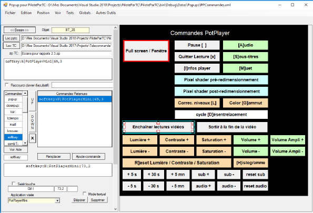Viewport: 313px width, 213px height.
Task: Click the Ajoute commande button
Action: 88,157
